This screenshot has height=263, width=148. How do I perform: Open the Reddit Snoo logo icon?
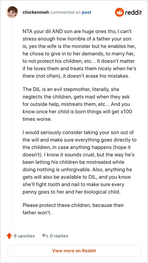(119, 12)
